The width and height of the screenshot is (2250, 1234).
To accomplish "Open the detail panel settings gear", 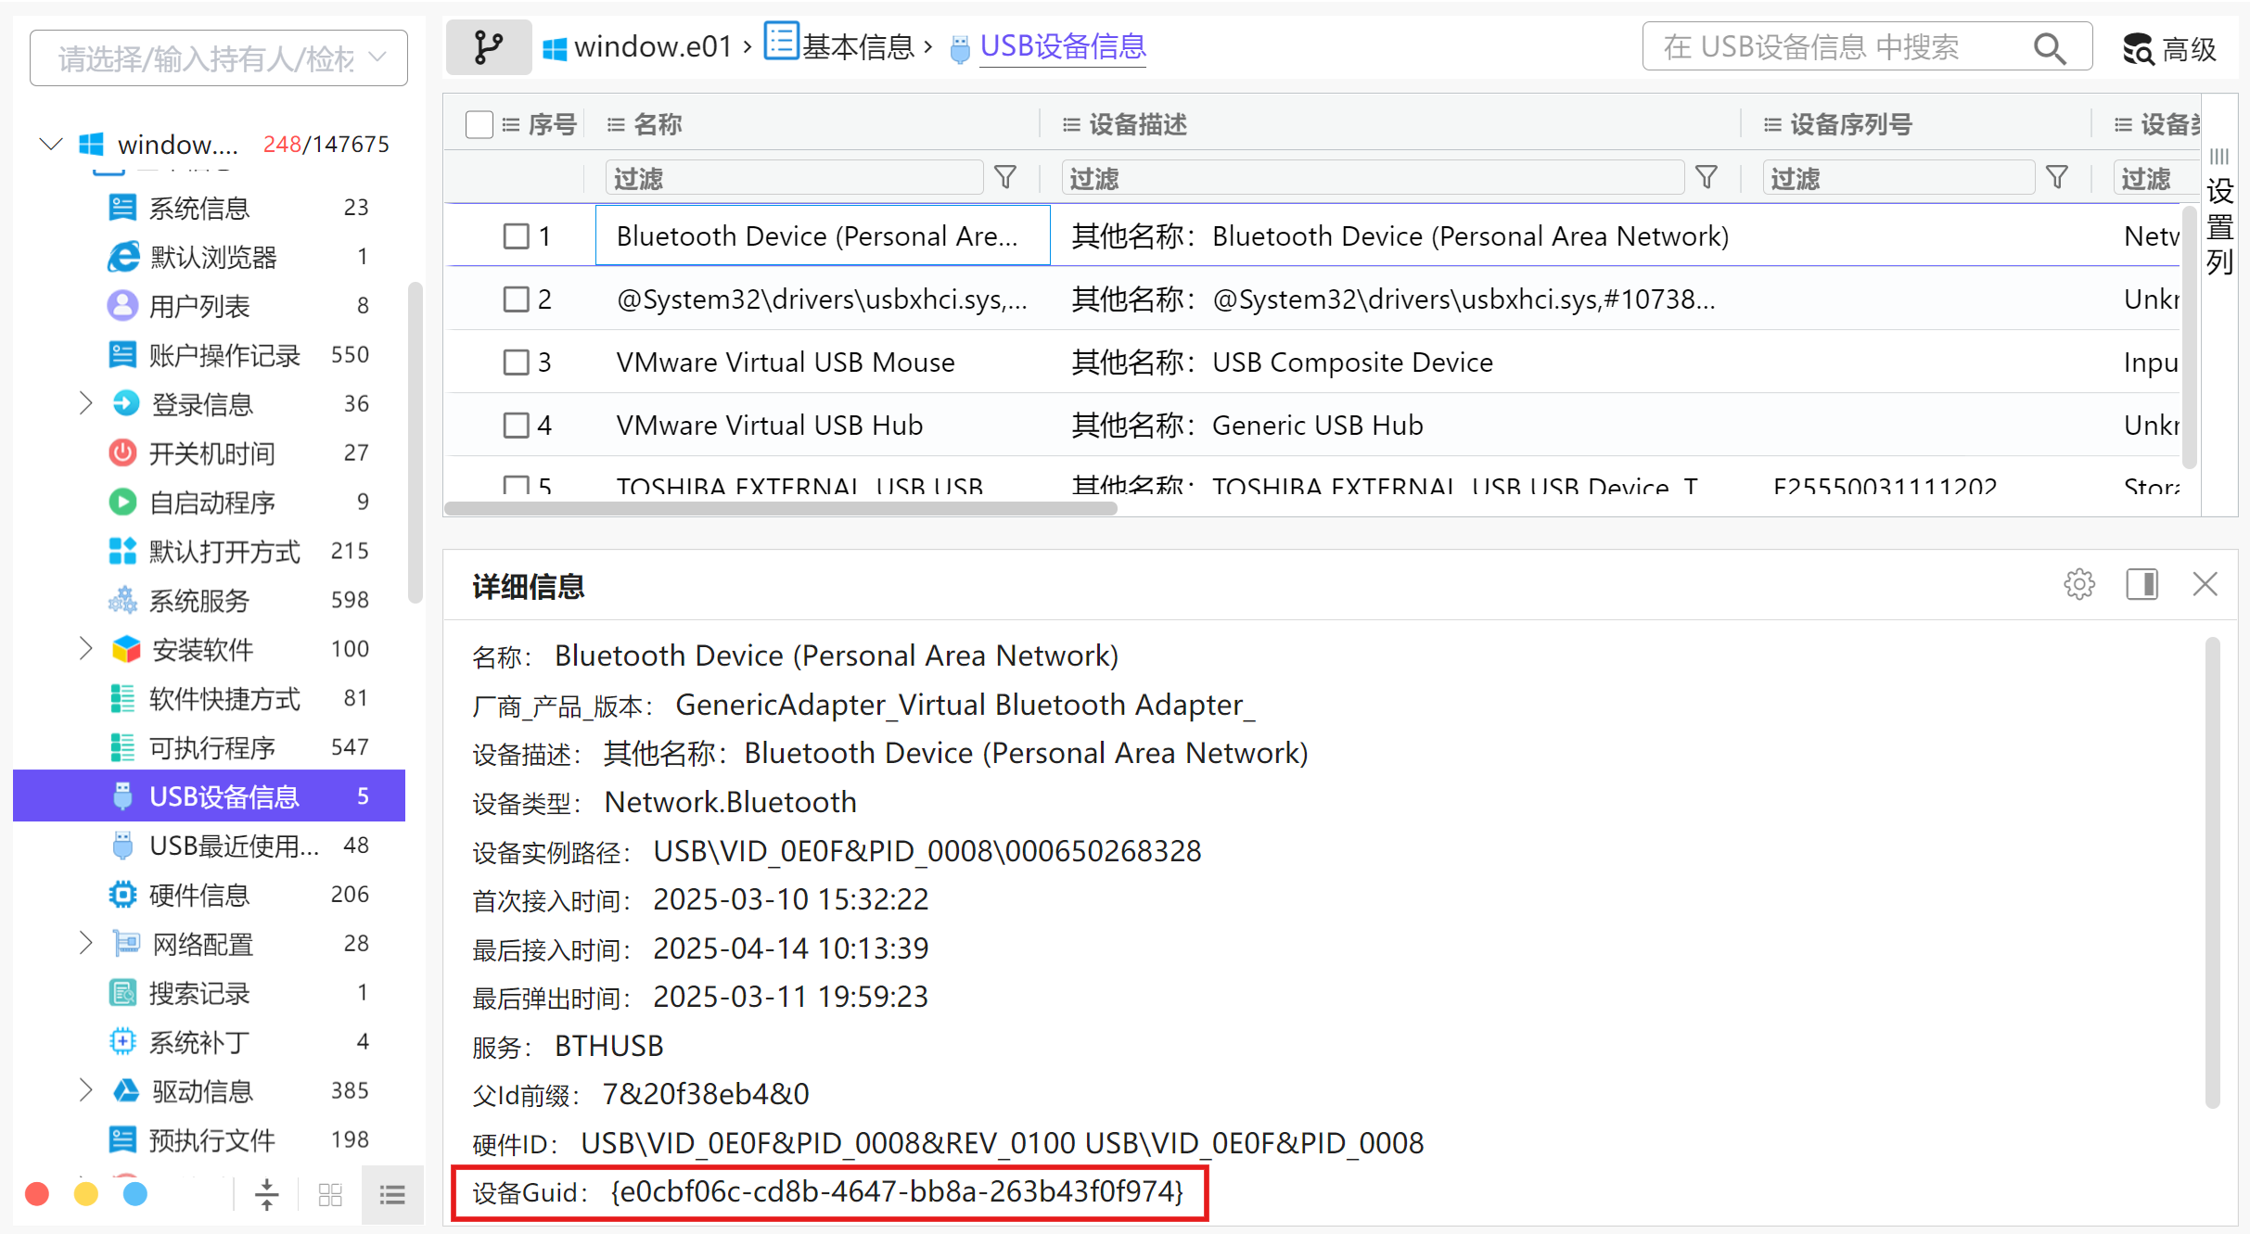I will (2078, 585).
